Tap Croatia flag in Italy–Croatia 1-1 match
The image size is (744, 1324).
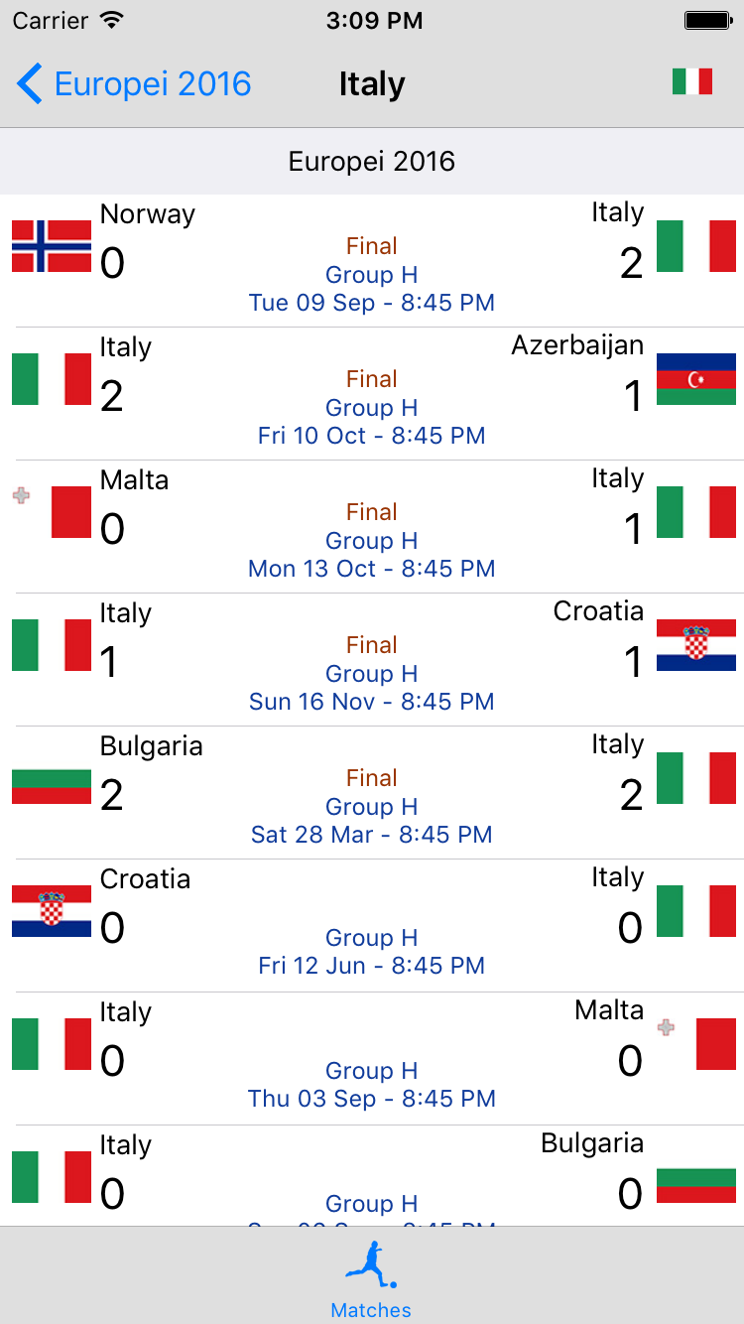[x=696, y=645]
